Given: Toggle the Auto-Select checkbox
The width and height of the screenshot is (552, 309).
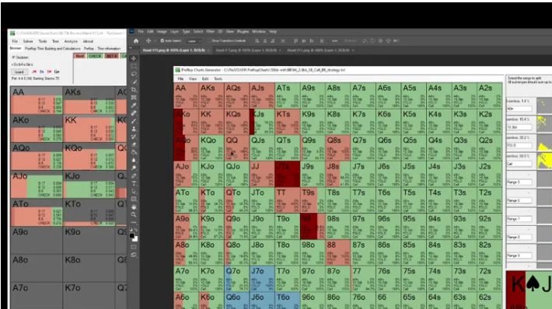Looking at the screenshot, I should pyautogui.click(x=162, y=41).
